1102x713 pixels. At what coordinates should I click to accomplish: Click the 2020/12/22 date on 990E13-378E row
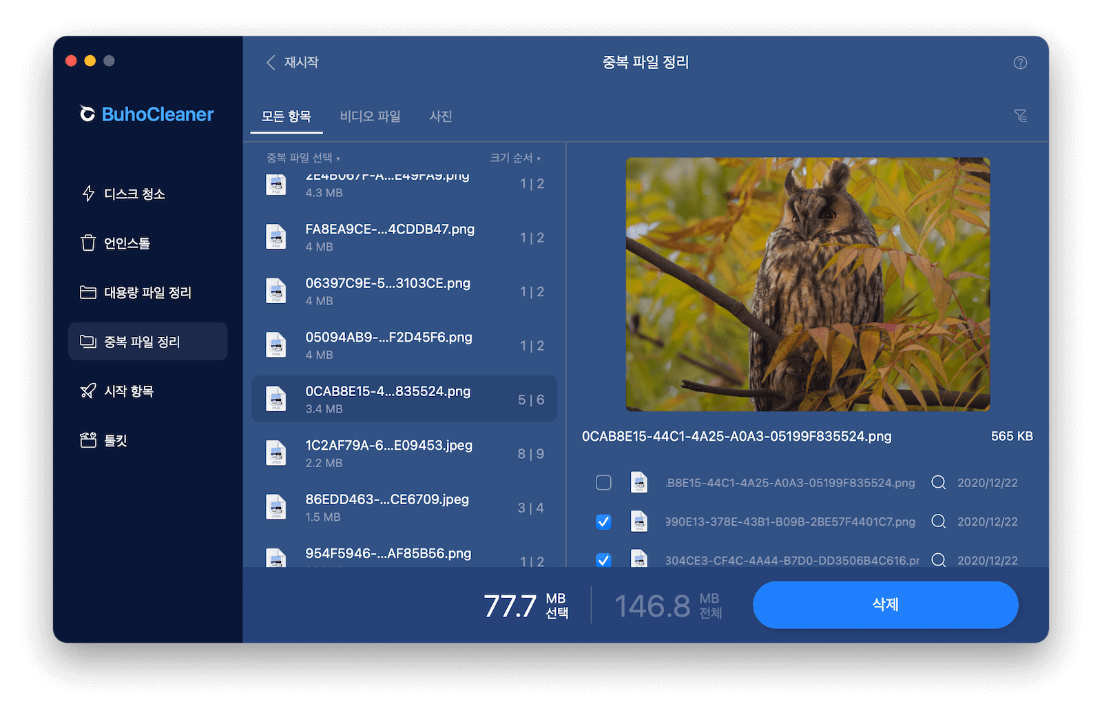click(988, 521)
